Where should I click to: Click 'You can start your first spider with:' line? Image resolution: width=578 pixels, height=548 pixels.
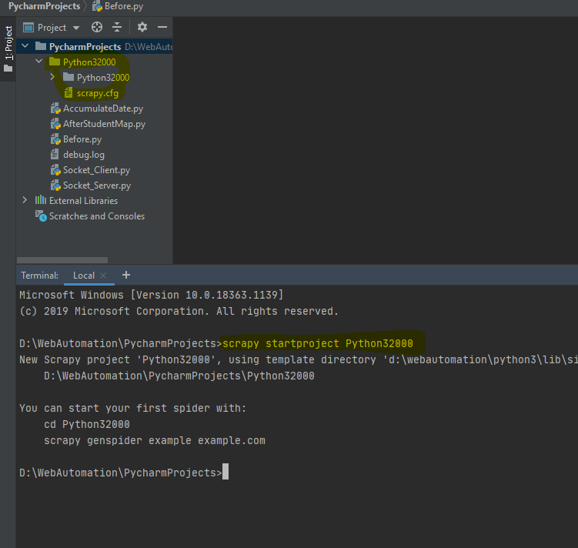click(x=132, y=408)
